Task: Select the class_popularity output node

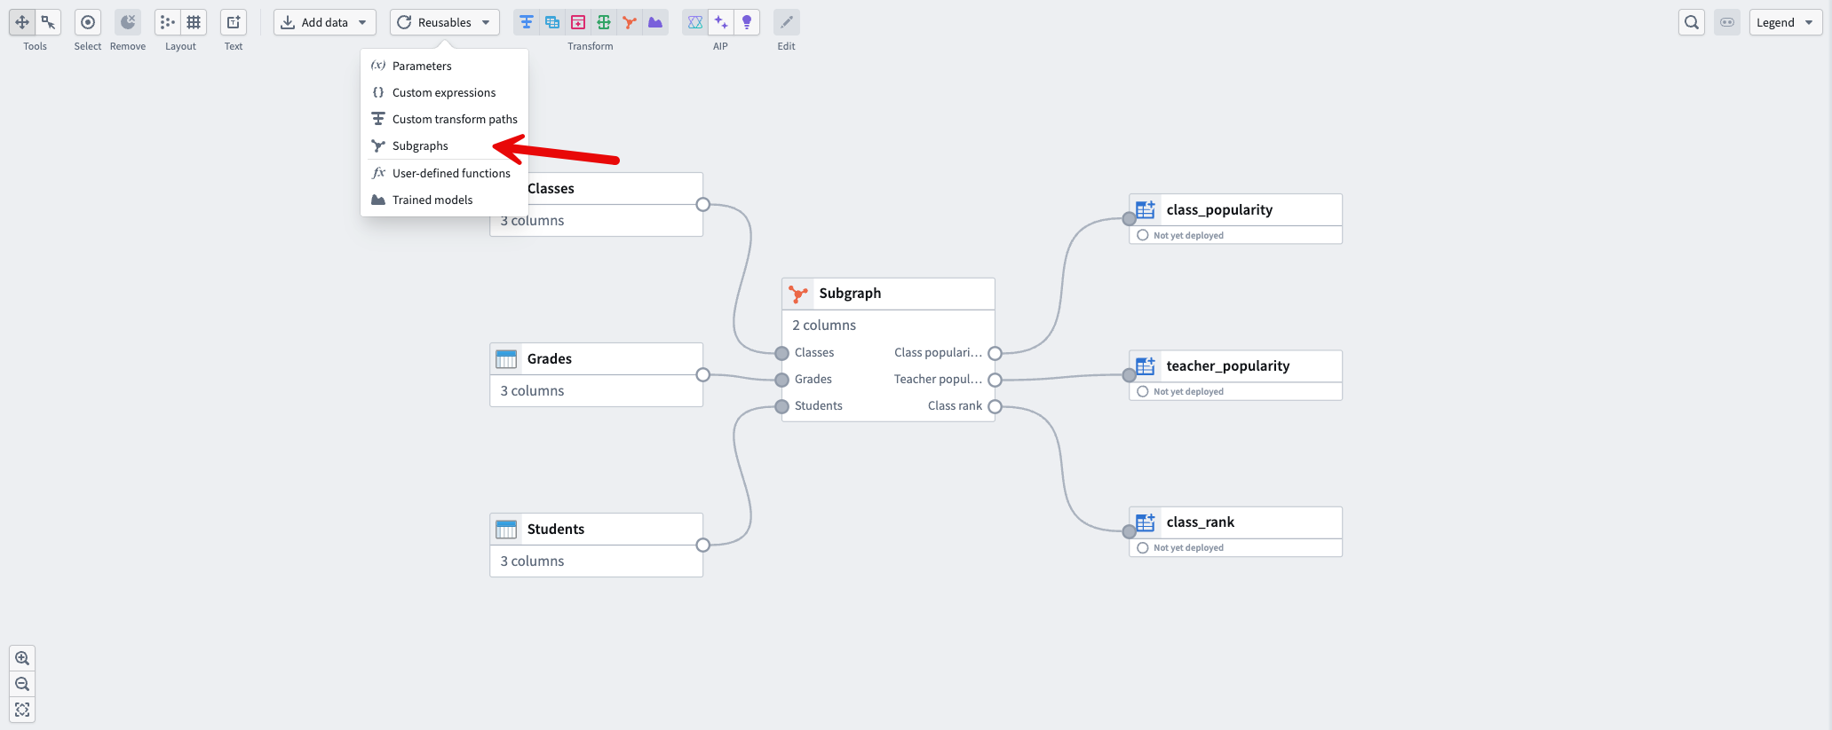Action: [x=1235, y=218]
